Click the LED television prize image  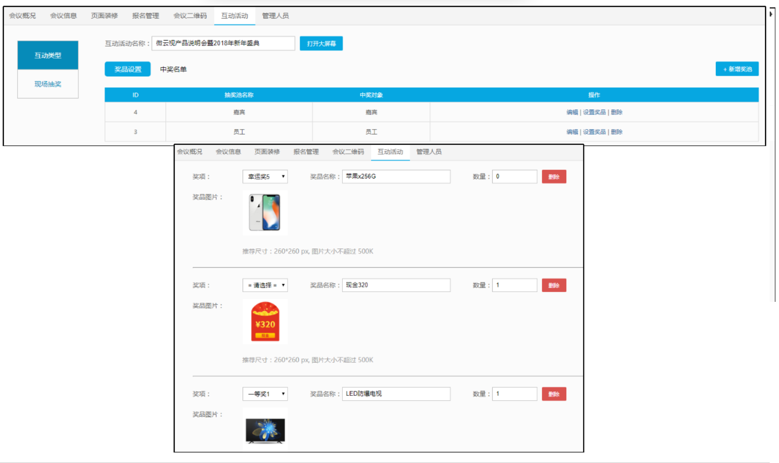[265, 430]
